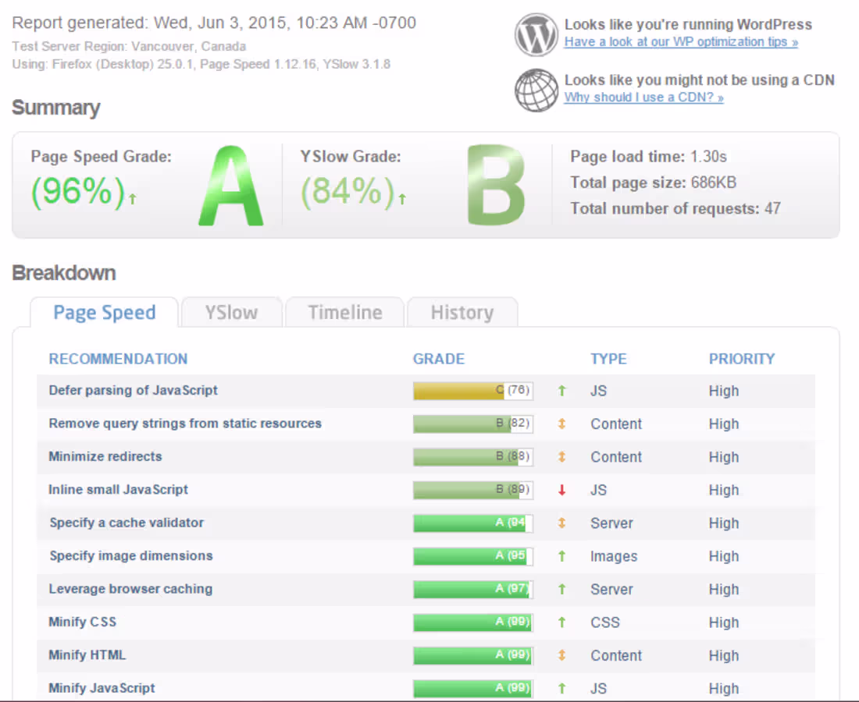
Task: Switch to the YSlow tab
Action: click(x=231, y=313)
